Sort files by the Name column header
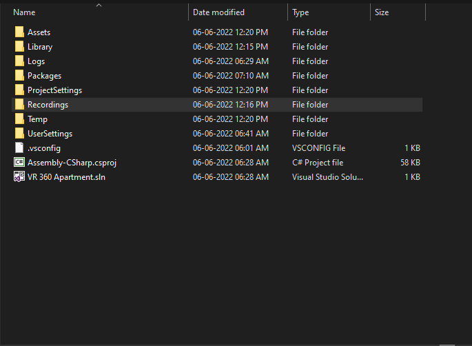Image resolution: width=472 pixels, height=346 pixels. pos(24,12)
